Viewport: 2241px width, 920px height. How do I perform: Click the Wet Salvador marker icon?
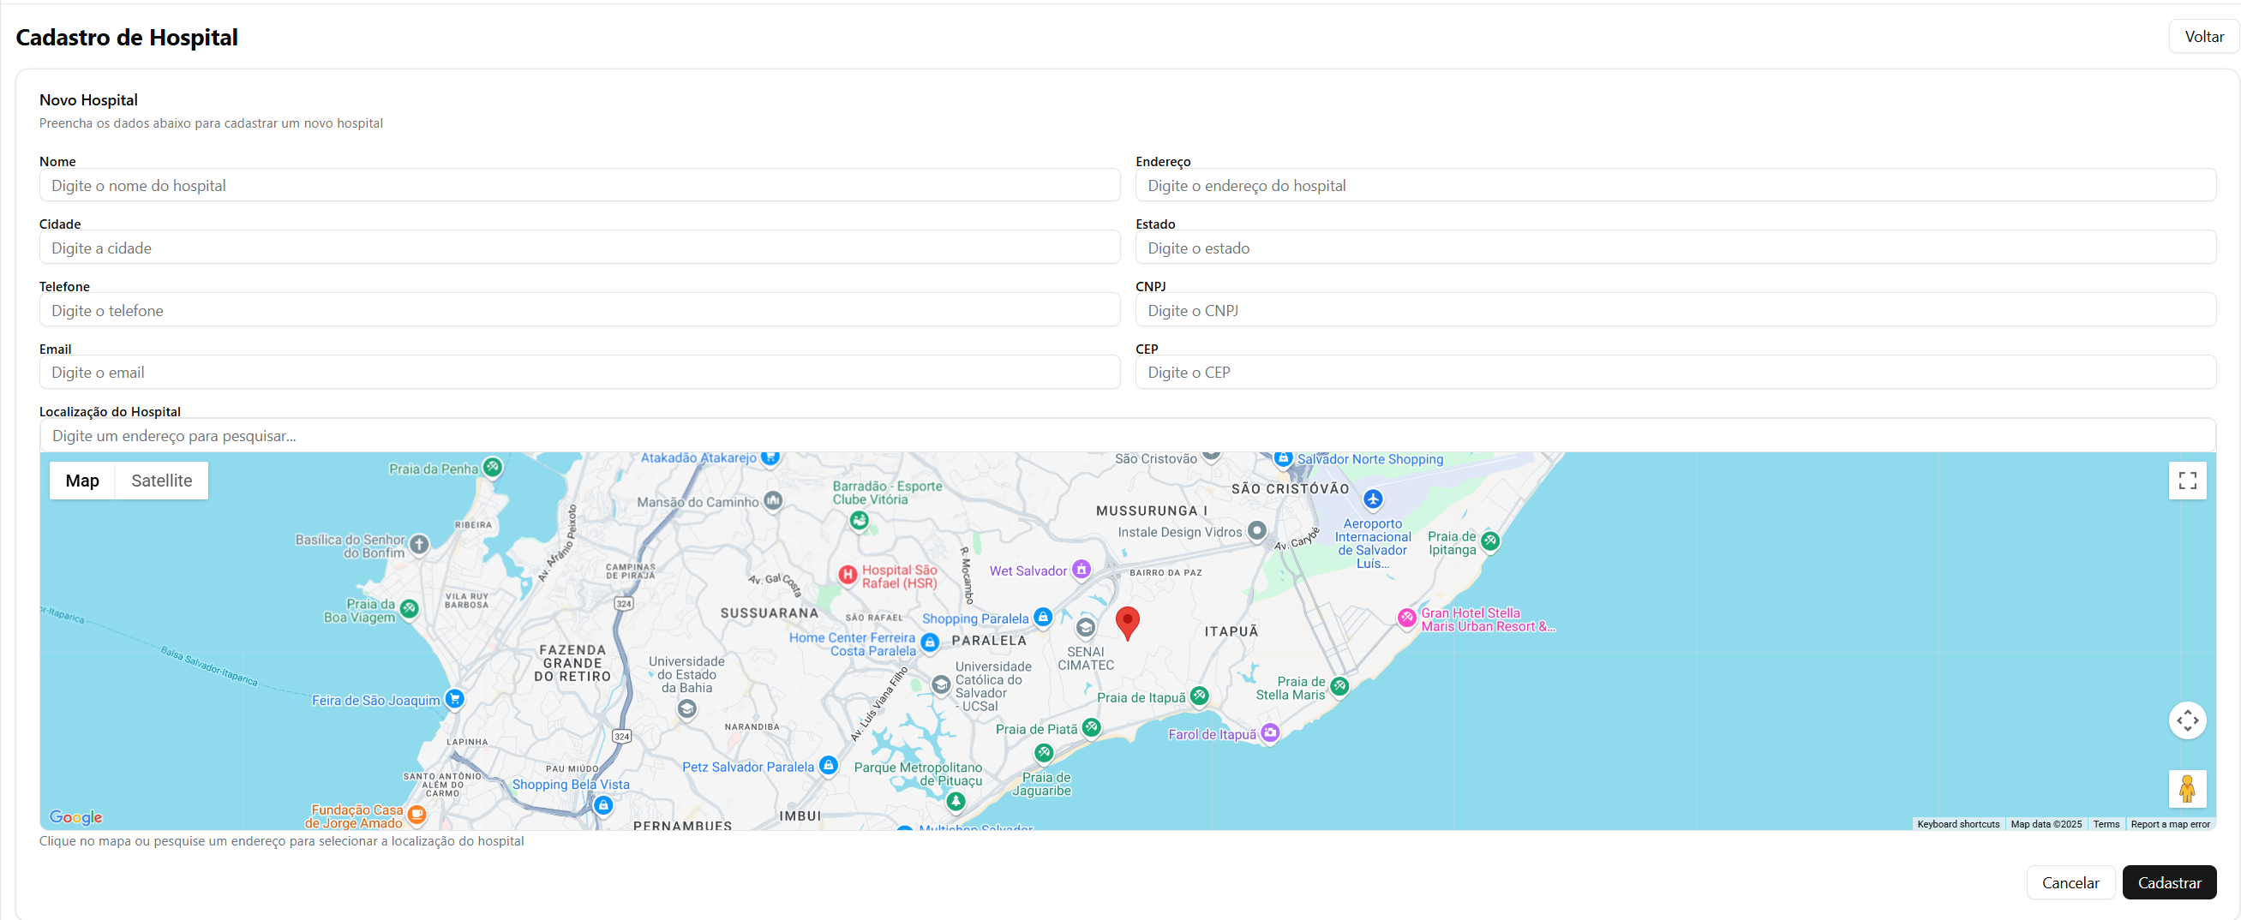[1082, 570]
